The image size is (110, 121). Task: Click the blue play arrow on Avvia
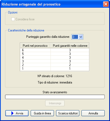click(x=12, y=113)
